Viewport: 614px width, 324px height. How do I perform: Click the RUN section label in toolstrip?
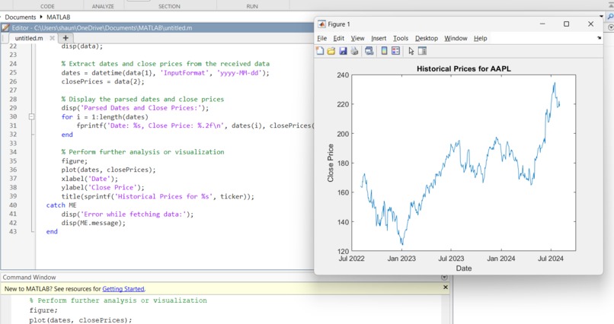pos(252,6)
